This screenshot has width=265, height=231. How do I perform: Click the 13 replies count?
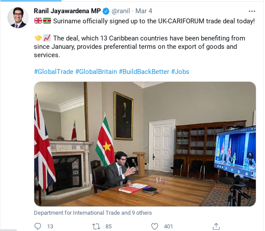pyautogui.click(x=50, y=227)
